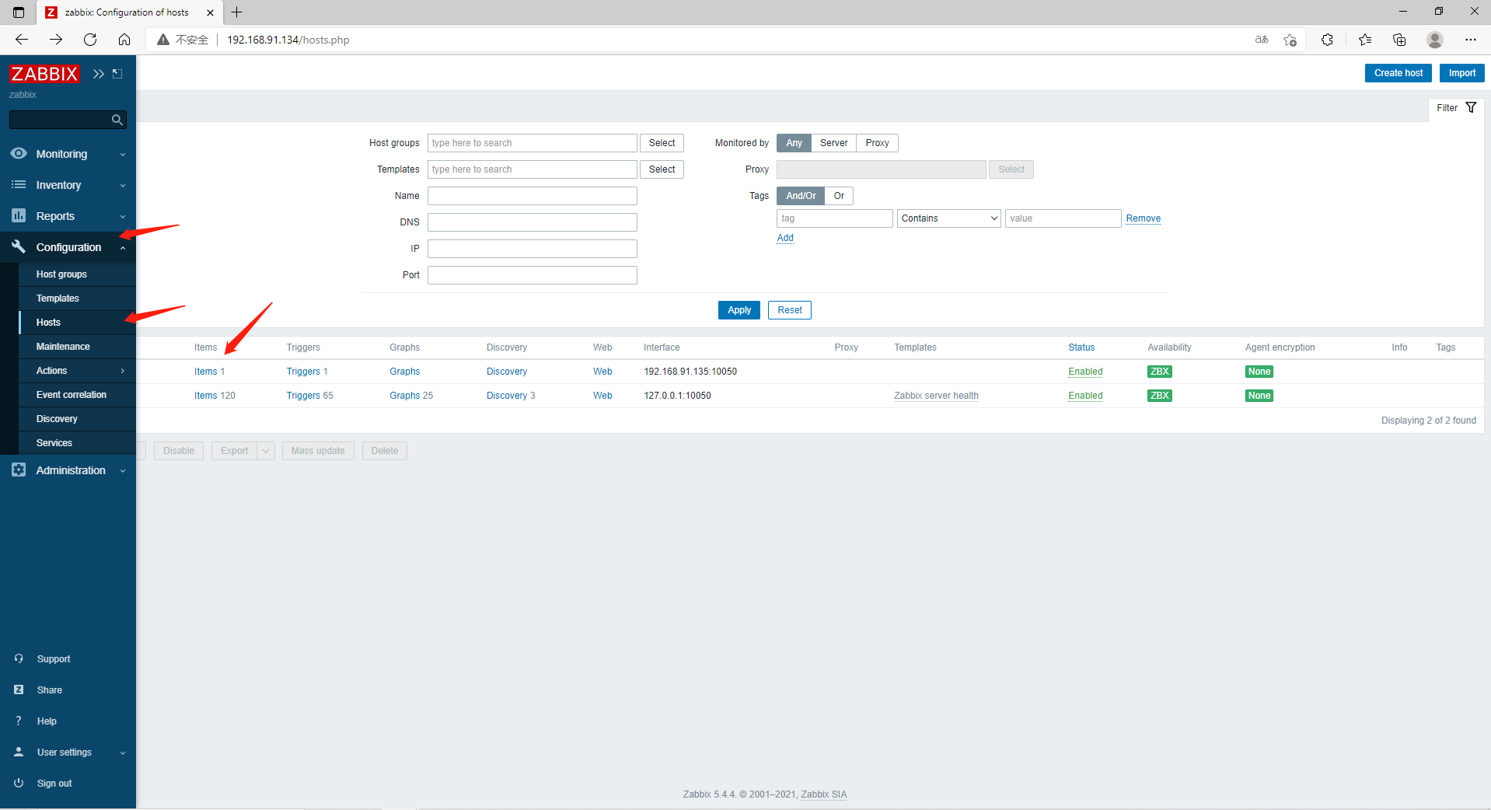Open the Contains tag operator dropdown
The width and height of the screenshot is (1491, 810).
coord(949,218)
